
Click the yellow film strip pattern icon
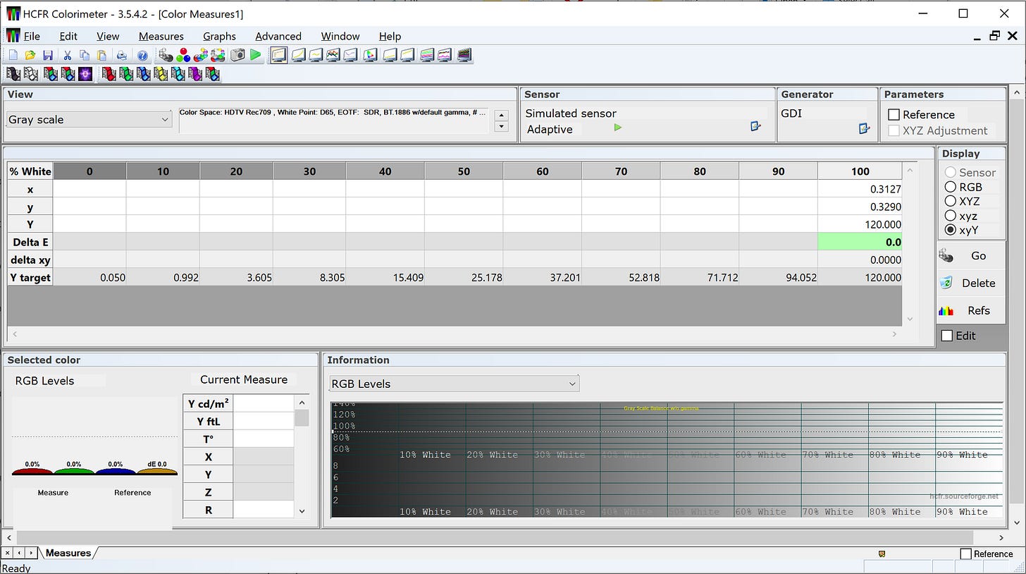coord(161,73)
